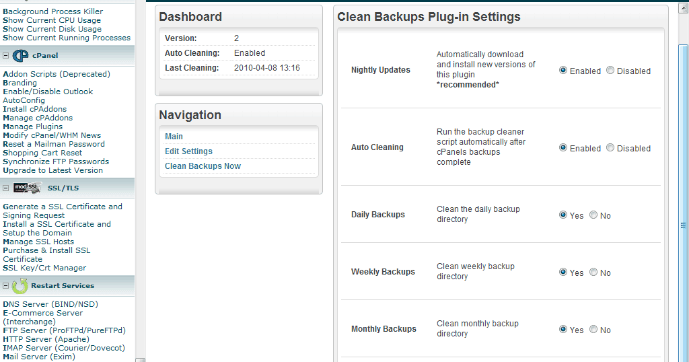Open Upgrade to Latest Version
The height and width of the screenshot is (362, 689).
click(x=52, y=171)
